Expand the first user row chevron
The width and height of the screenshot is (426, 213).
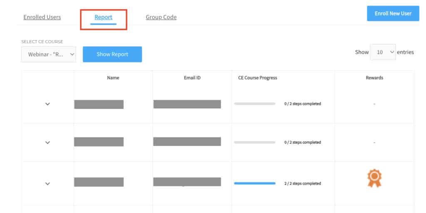click(x=47, y=104)
